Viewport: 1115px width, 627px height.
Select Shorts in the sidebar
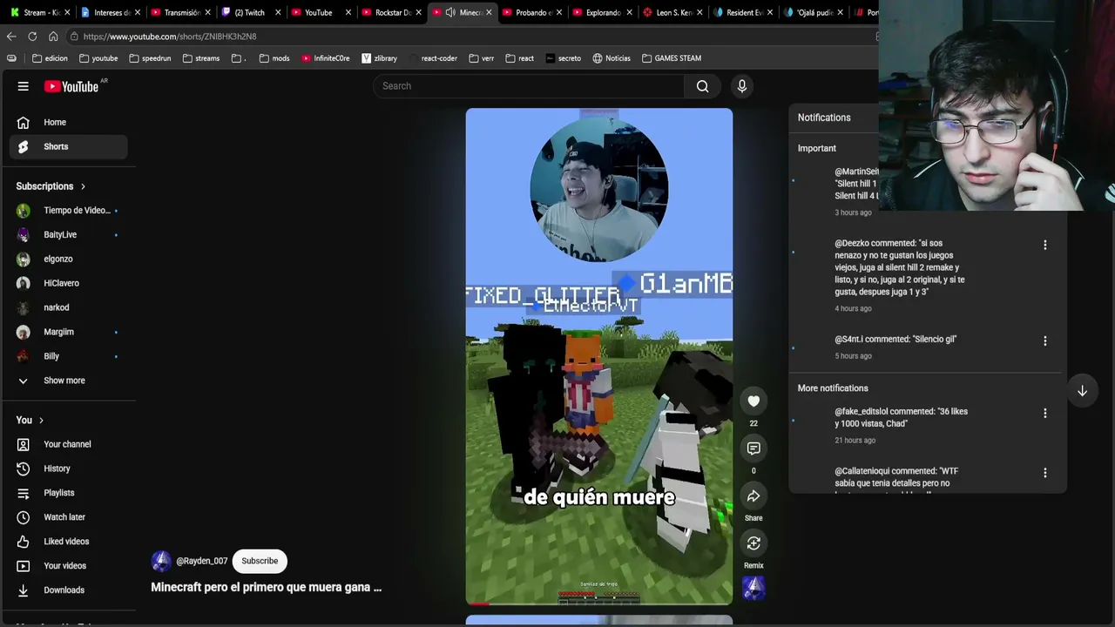point(69,147)
